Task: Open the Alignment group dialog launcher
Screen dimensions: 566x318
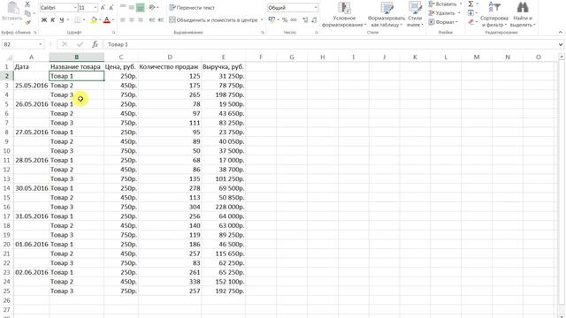Action: (263, 33)
